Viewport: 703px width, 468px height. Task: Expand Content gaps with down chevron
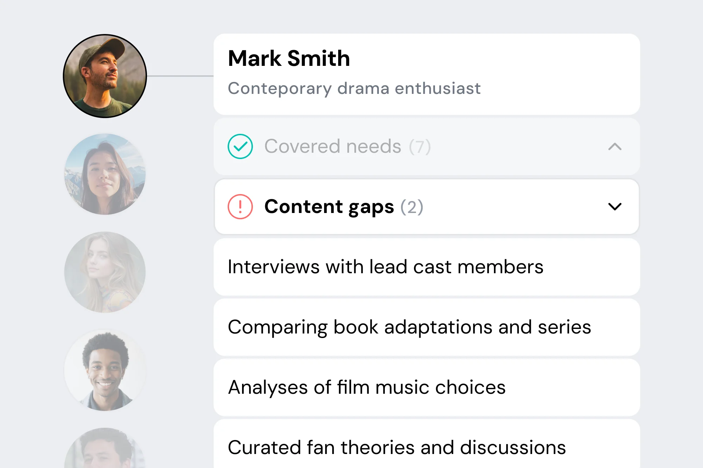click(x=615, y=207)
